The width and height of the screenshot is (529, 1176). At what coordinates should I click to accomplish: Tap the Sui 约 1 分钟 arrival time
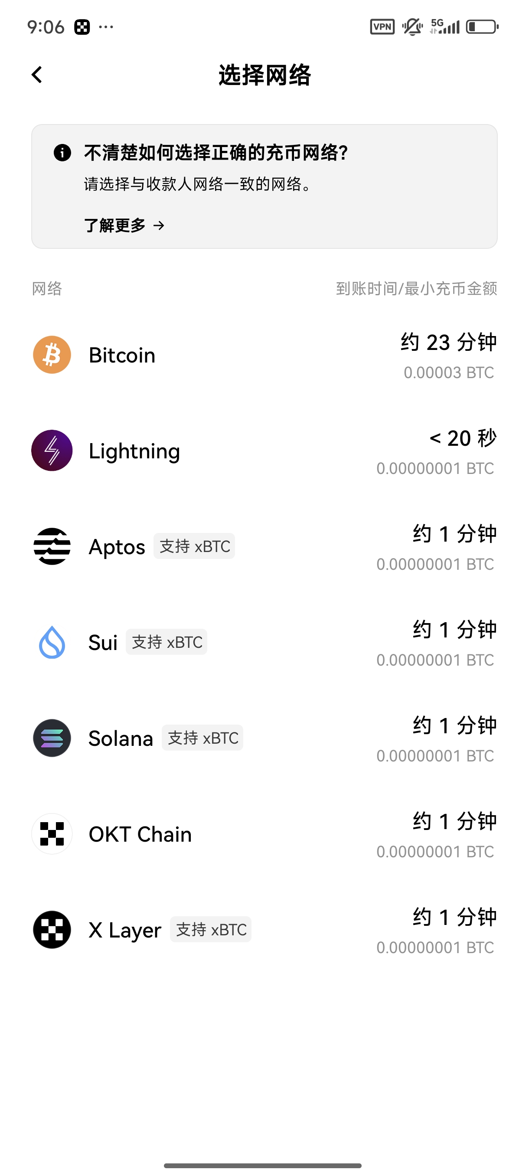(x=454, y=630)
